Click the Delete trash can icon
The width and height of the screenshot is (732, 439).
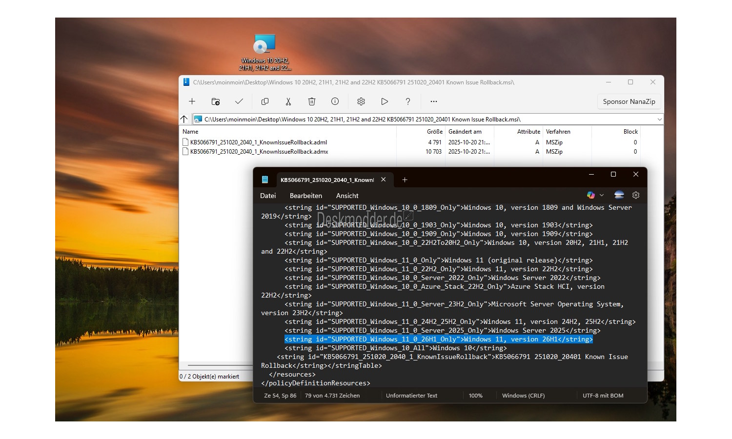pyautogui.click(x=311, y=101)
